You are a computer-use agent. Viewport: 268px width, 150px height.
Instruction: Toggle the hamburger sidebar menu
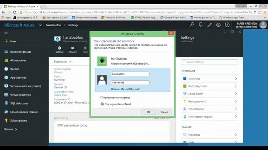6,33
